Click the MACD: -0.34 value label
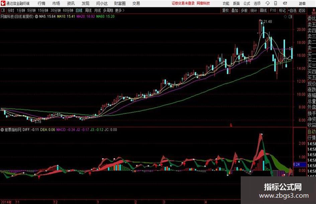This screenshot has height=204, width=316. tap(66, 130)
